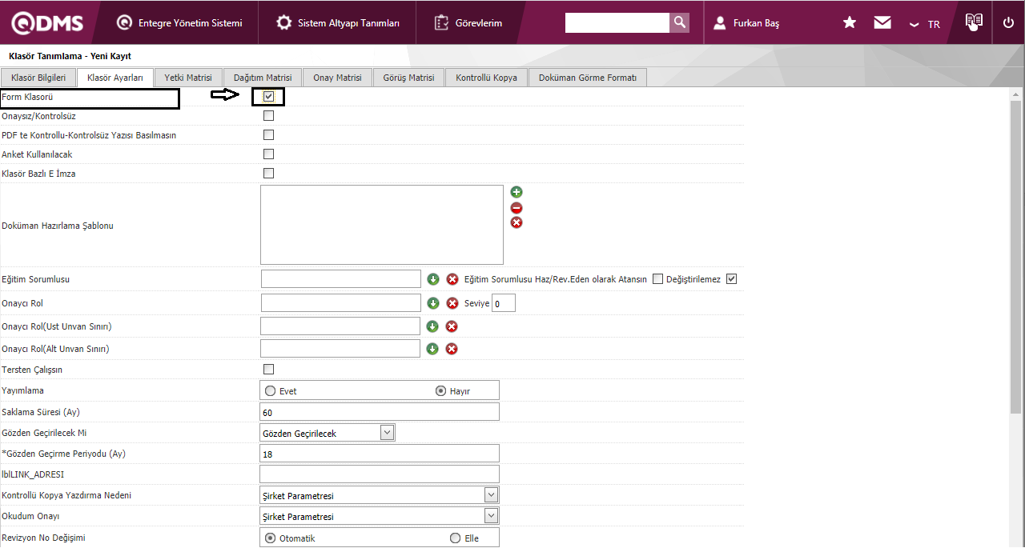
Task: Click the power logout icon
Action: coord(1008,22)
